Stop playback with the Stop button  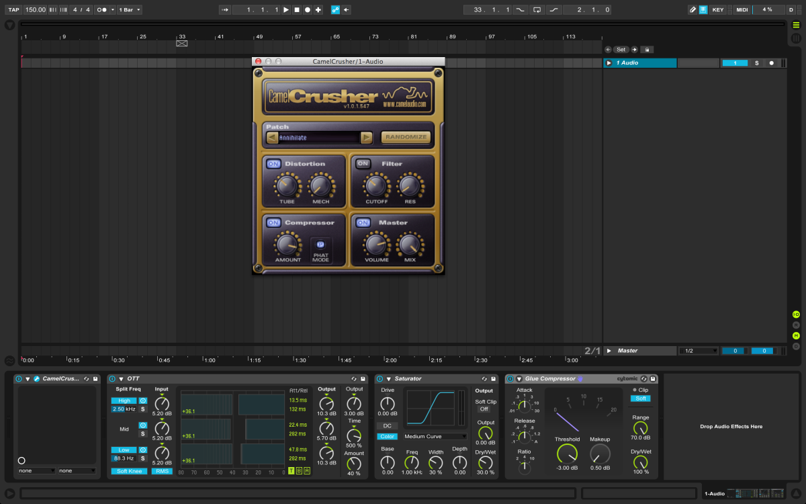[x=297, y=10]
